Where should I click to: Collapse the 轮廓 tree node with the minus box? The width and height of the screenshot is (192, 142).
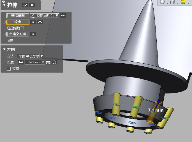click(x=4, y=22)
